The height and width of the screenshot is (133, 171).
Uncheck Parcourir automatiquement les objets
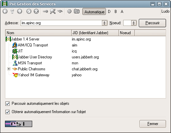coord(7,104)
